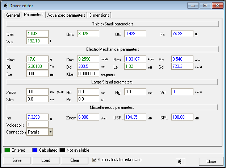
Task: Click the Le field showing 1.32
Action: pyautogui.click(x=135, y=66)
